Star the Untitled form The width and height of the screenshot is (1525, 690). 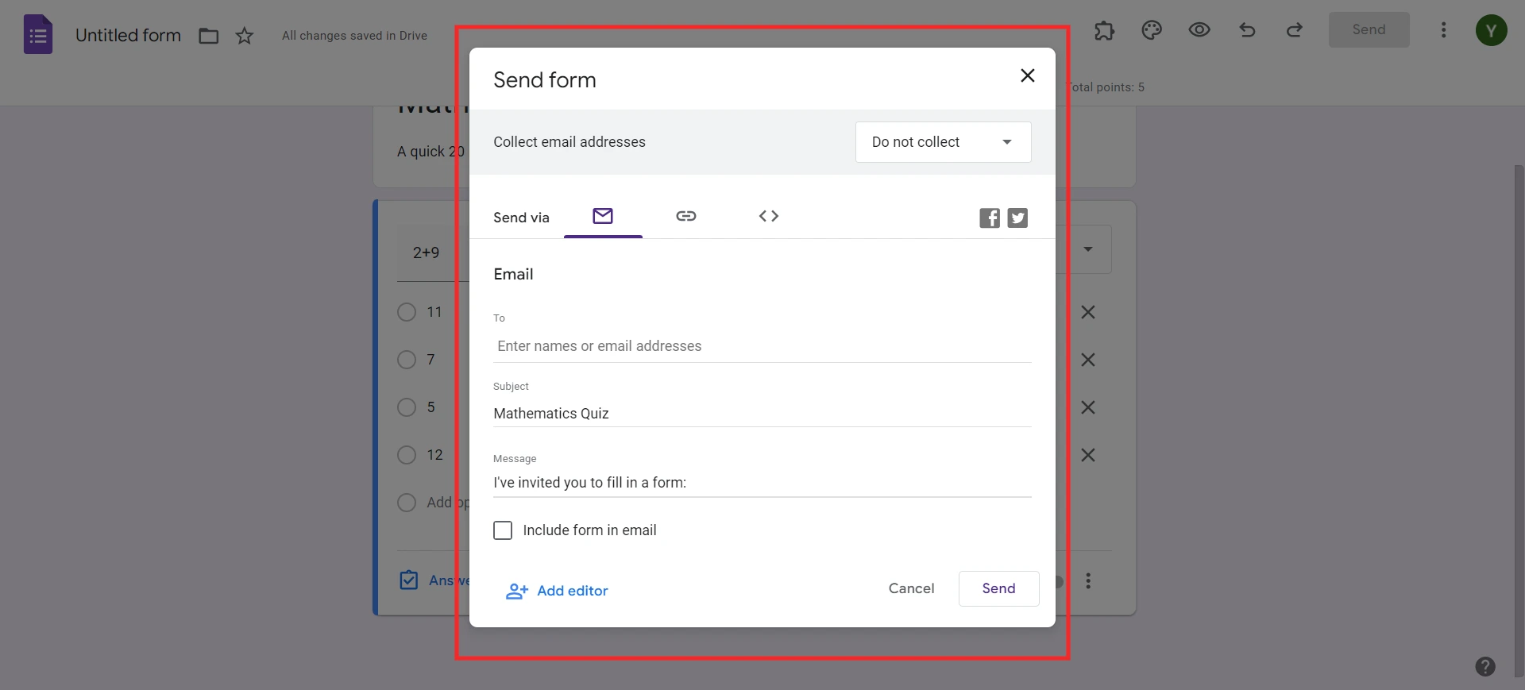[x=245, y=36]
